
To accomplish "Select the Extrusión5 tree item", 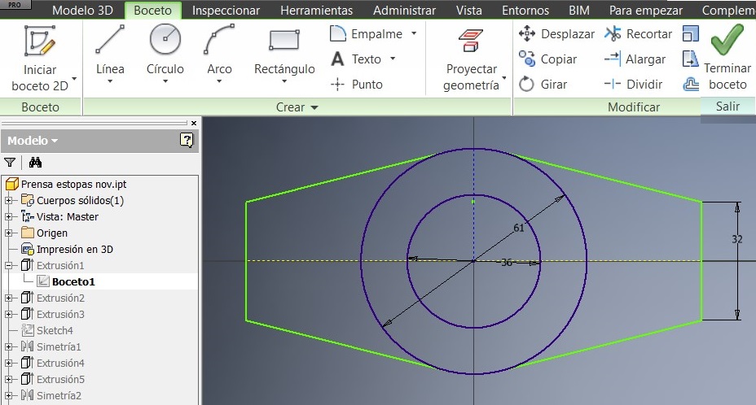I will (60, 380).
